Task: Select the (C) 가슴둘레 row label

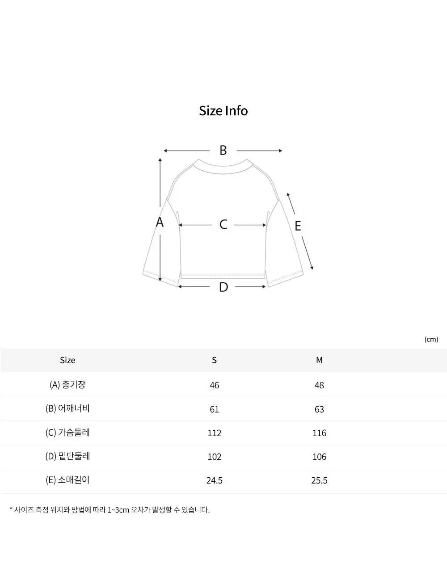Action: coord(67,433)
